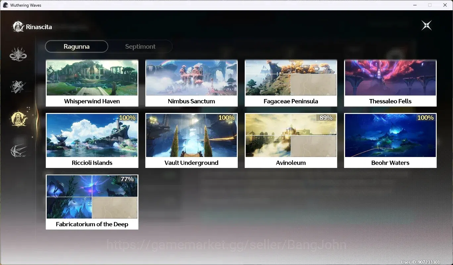
Task: Select the Fagaceae Peninsula area card
Action: (291, 83)
